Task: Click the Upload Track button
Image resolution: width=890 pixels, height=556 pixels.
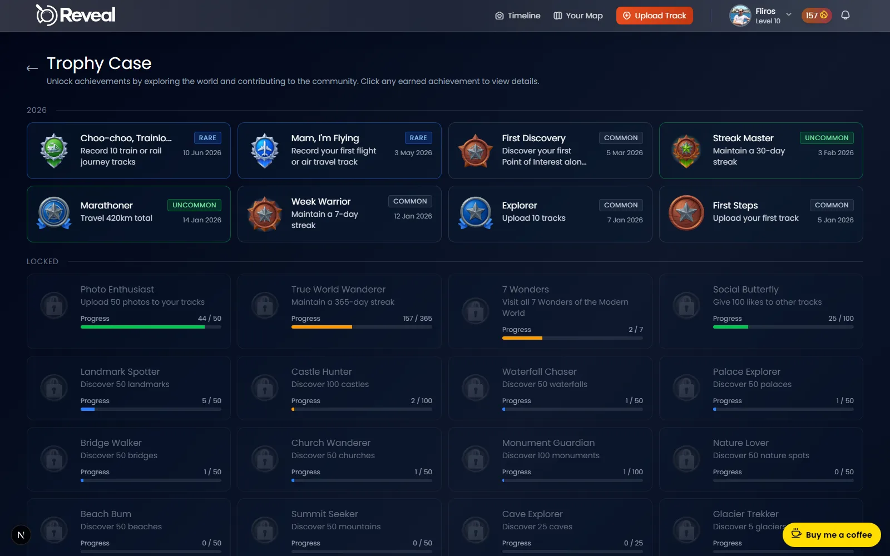Action: tap(654, 16)
